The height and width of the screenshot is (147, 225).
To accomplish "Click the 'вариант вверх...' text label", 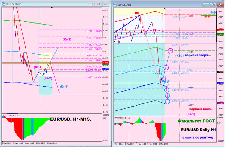I will [198, 55].
